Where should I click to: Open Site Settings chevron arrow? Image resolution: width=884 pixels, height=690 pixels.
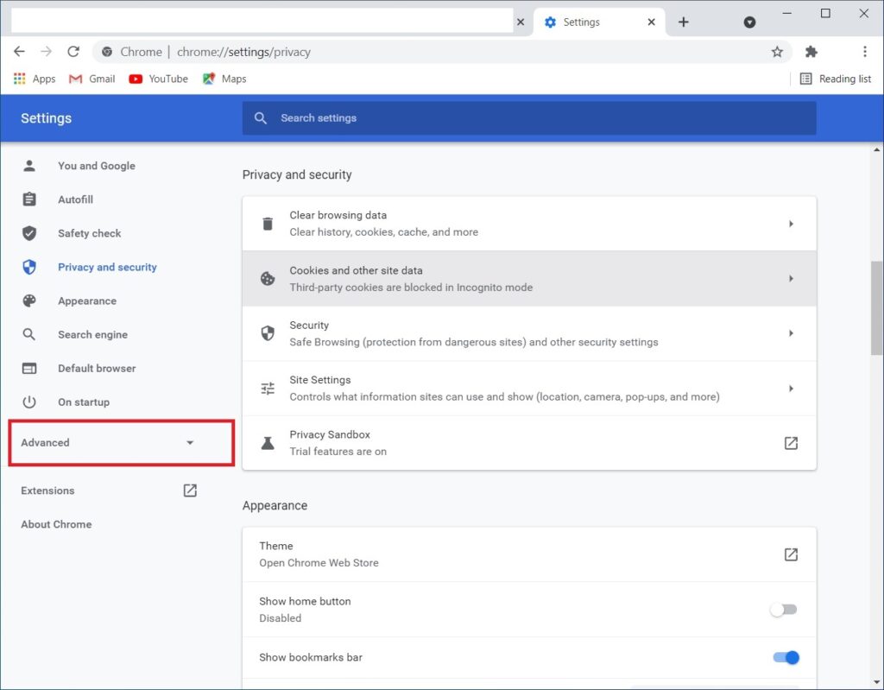pos(791,389)
